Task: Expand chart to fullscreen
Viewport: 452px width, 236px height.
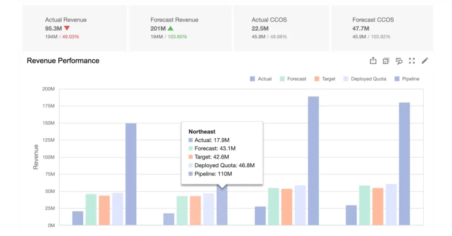Action: point(412,61)
